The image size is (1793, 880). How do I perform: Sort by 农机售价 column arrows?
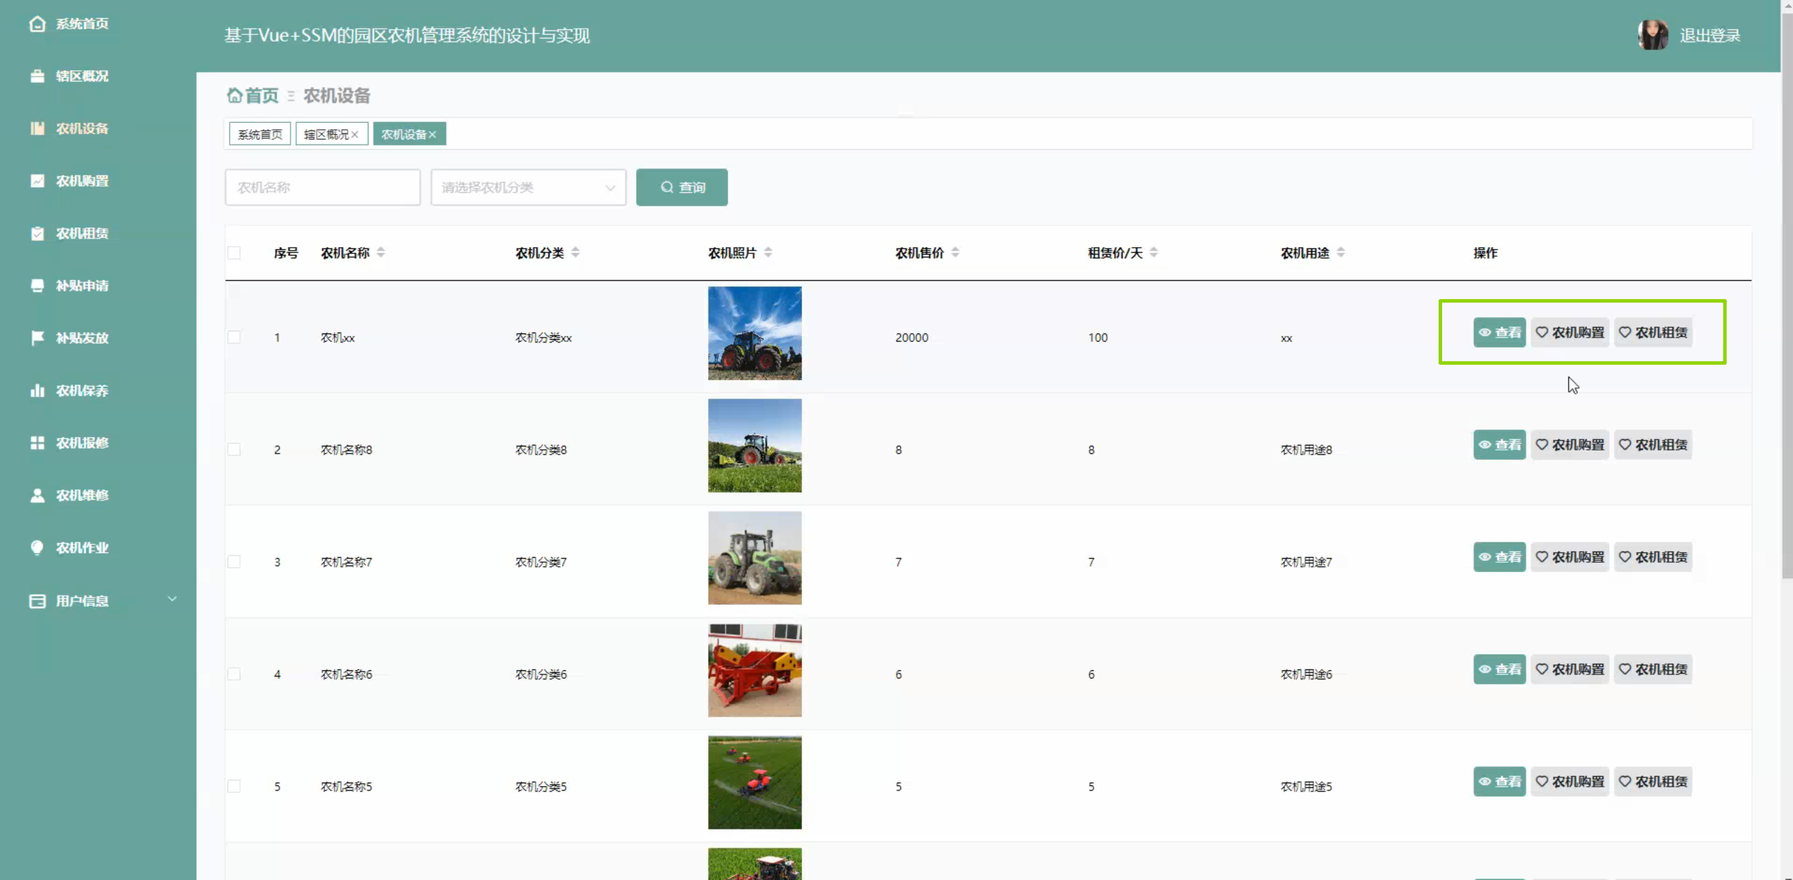tap(955, 253)
